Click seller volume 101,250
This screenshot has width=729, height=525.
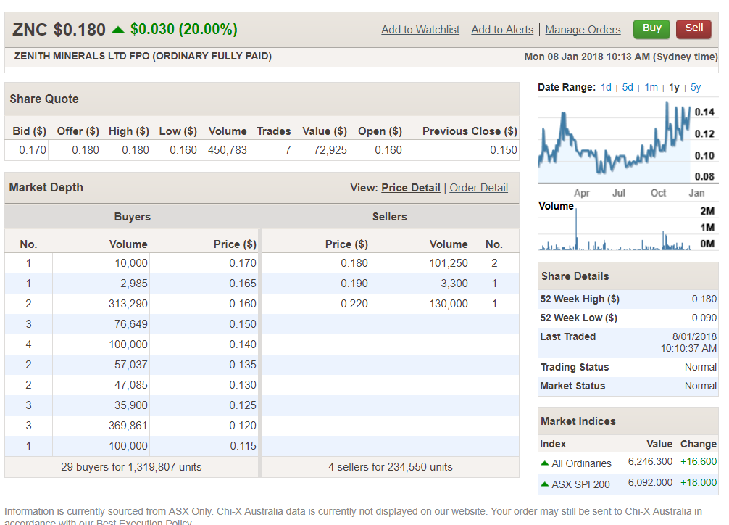pos(448,263)
